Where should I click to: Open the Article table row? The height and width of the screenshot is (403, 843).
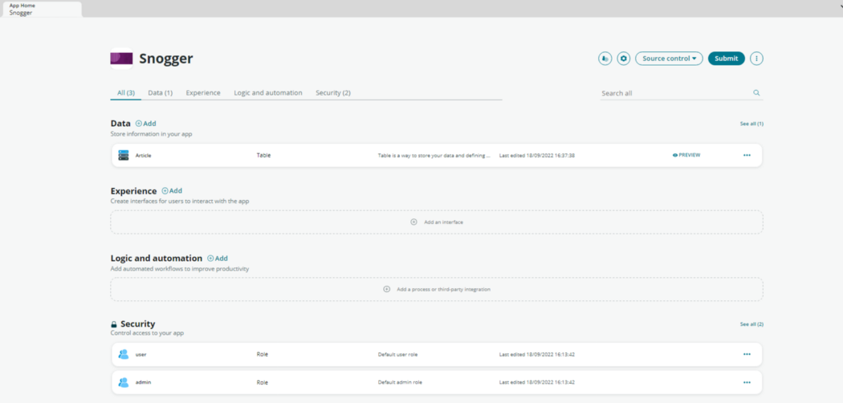click(437, 155)
